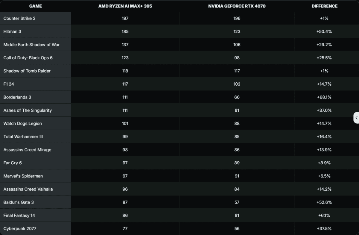The width and height of the screenshot is (359, 235).
Task: Select the Cyberpunk 2077 row label
Action: (x=20, y=229)
